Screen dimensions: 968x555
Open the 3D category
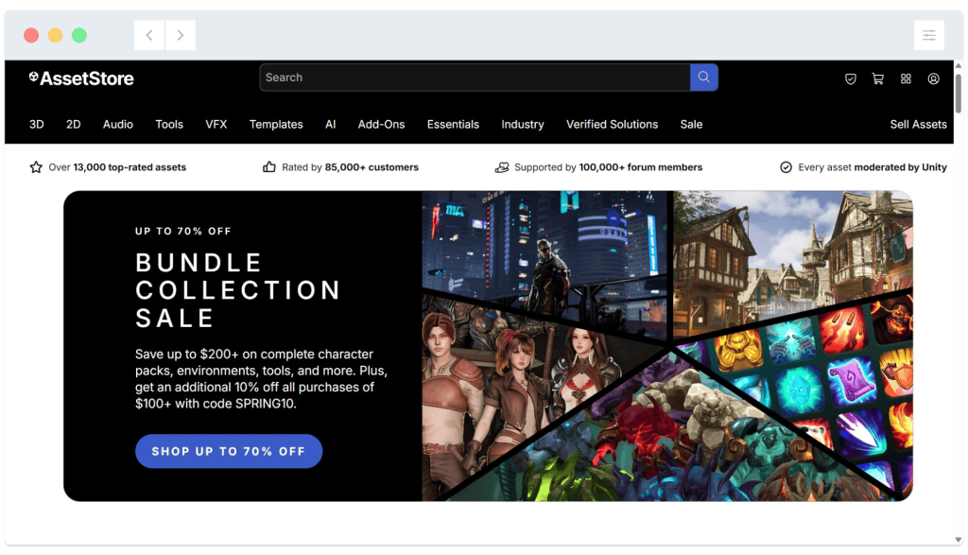(36, 124)
